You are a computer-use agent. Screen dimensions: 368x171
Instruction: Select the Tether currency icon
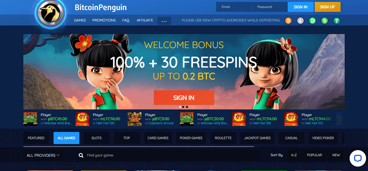(337, 21)
